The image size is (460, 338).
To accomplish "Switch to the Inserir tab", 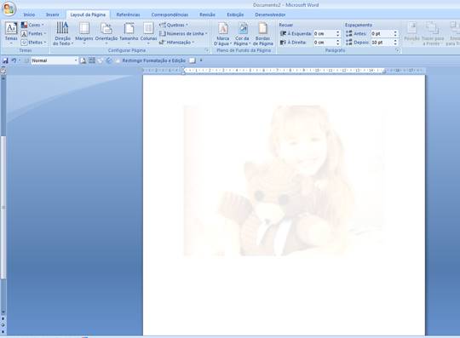I will (53, 14).
